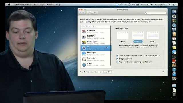
Task: Open the Apple menu
Action: click(x=9, y=5)
